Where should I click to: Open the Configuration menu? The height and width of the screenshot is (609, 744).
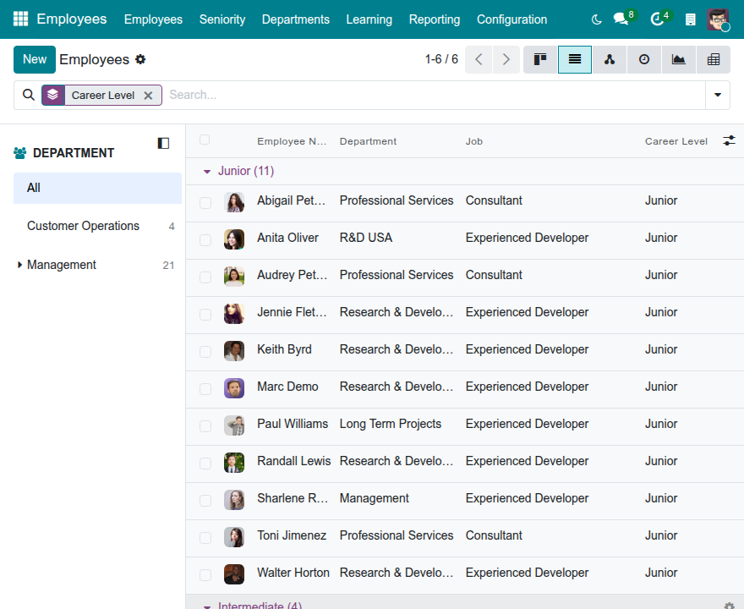coord(512,19)
